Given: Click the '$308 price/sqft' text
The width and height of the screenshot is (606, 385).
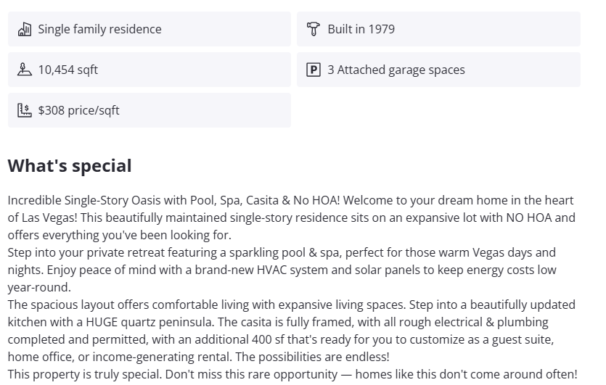Looking at the screenshot, I should pos(78,110).
